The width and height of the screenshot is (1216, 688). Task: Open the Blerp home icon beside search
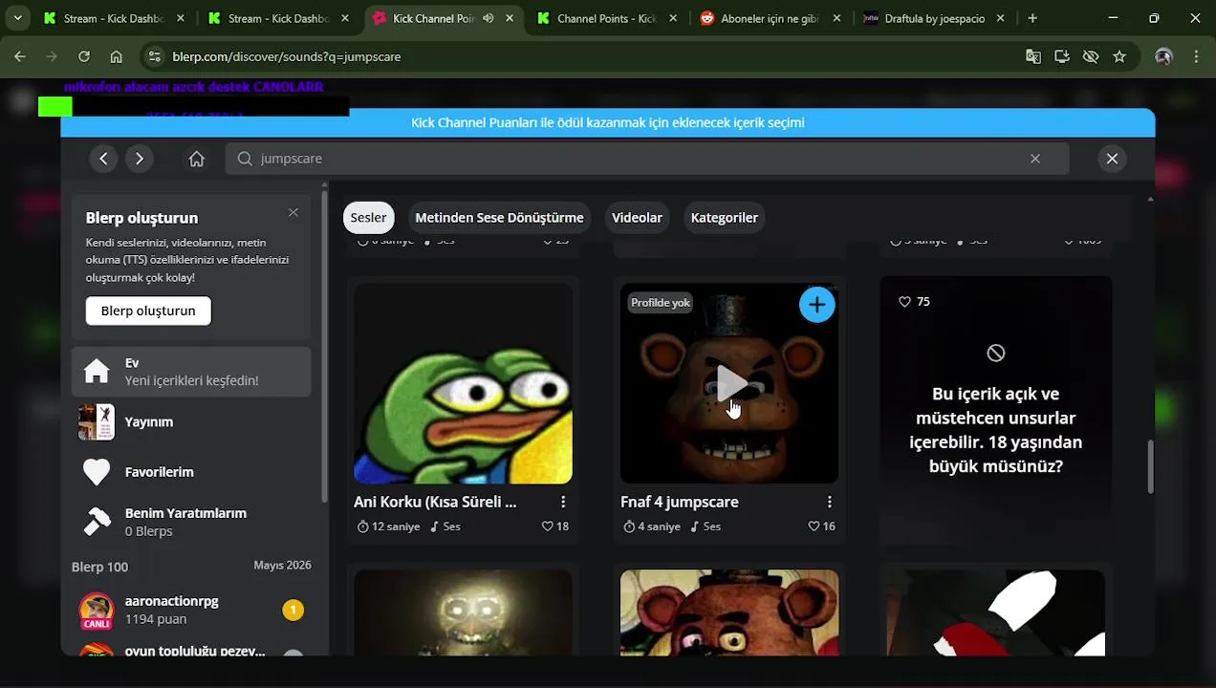coord(197,159)
